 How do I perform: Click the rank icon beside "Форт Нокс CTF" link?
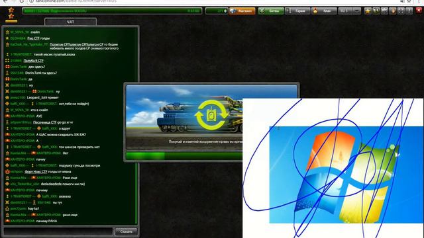point(7,172)
